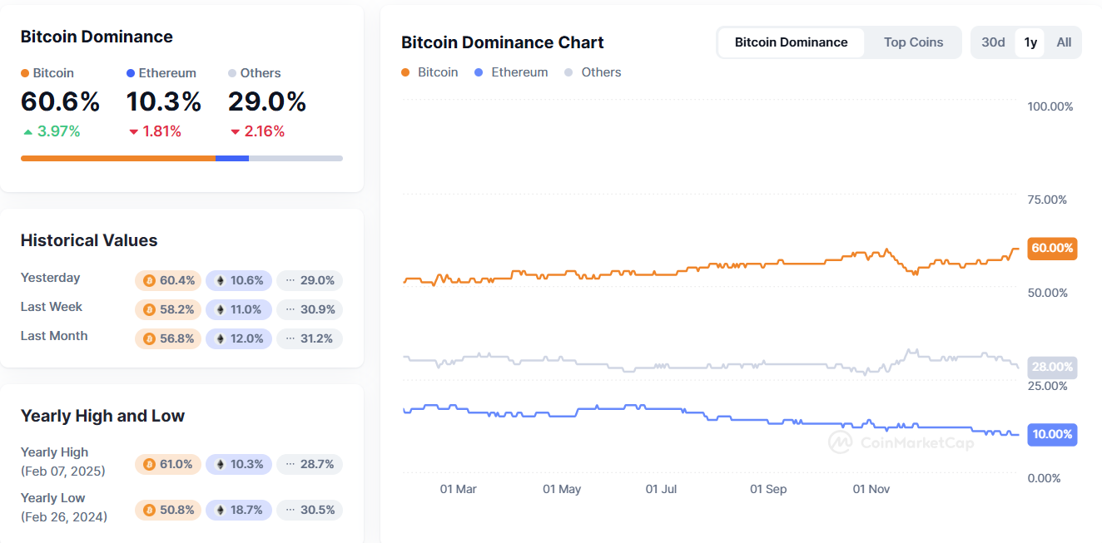The height and width of the screenshot is (543, 1102).
Task: Click Others ellipsis icon in Yesterday row
Action: coord(290,281)
